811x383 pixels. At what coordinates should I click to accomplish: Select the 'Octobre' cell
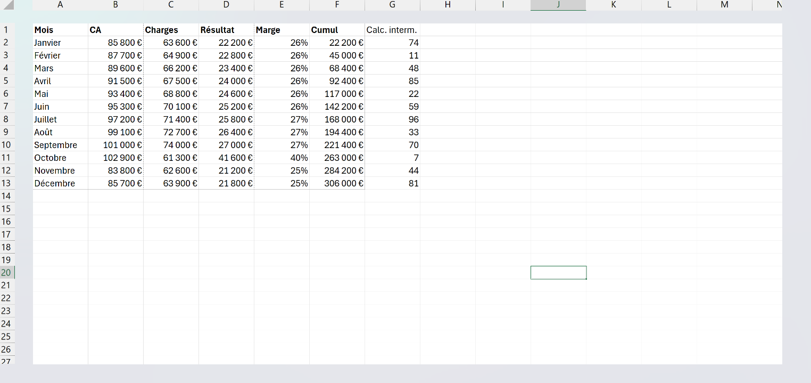[60, 158]
